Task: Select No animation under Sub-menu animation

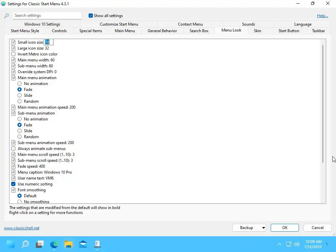Action: (19, 119)
